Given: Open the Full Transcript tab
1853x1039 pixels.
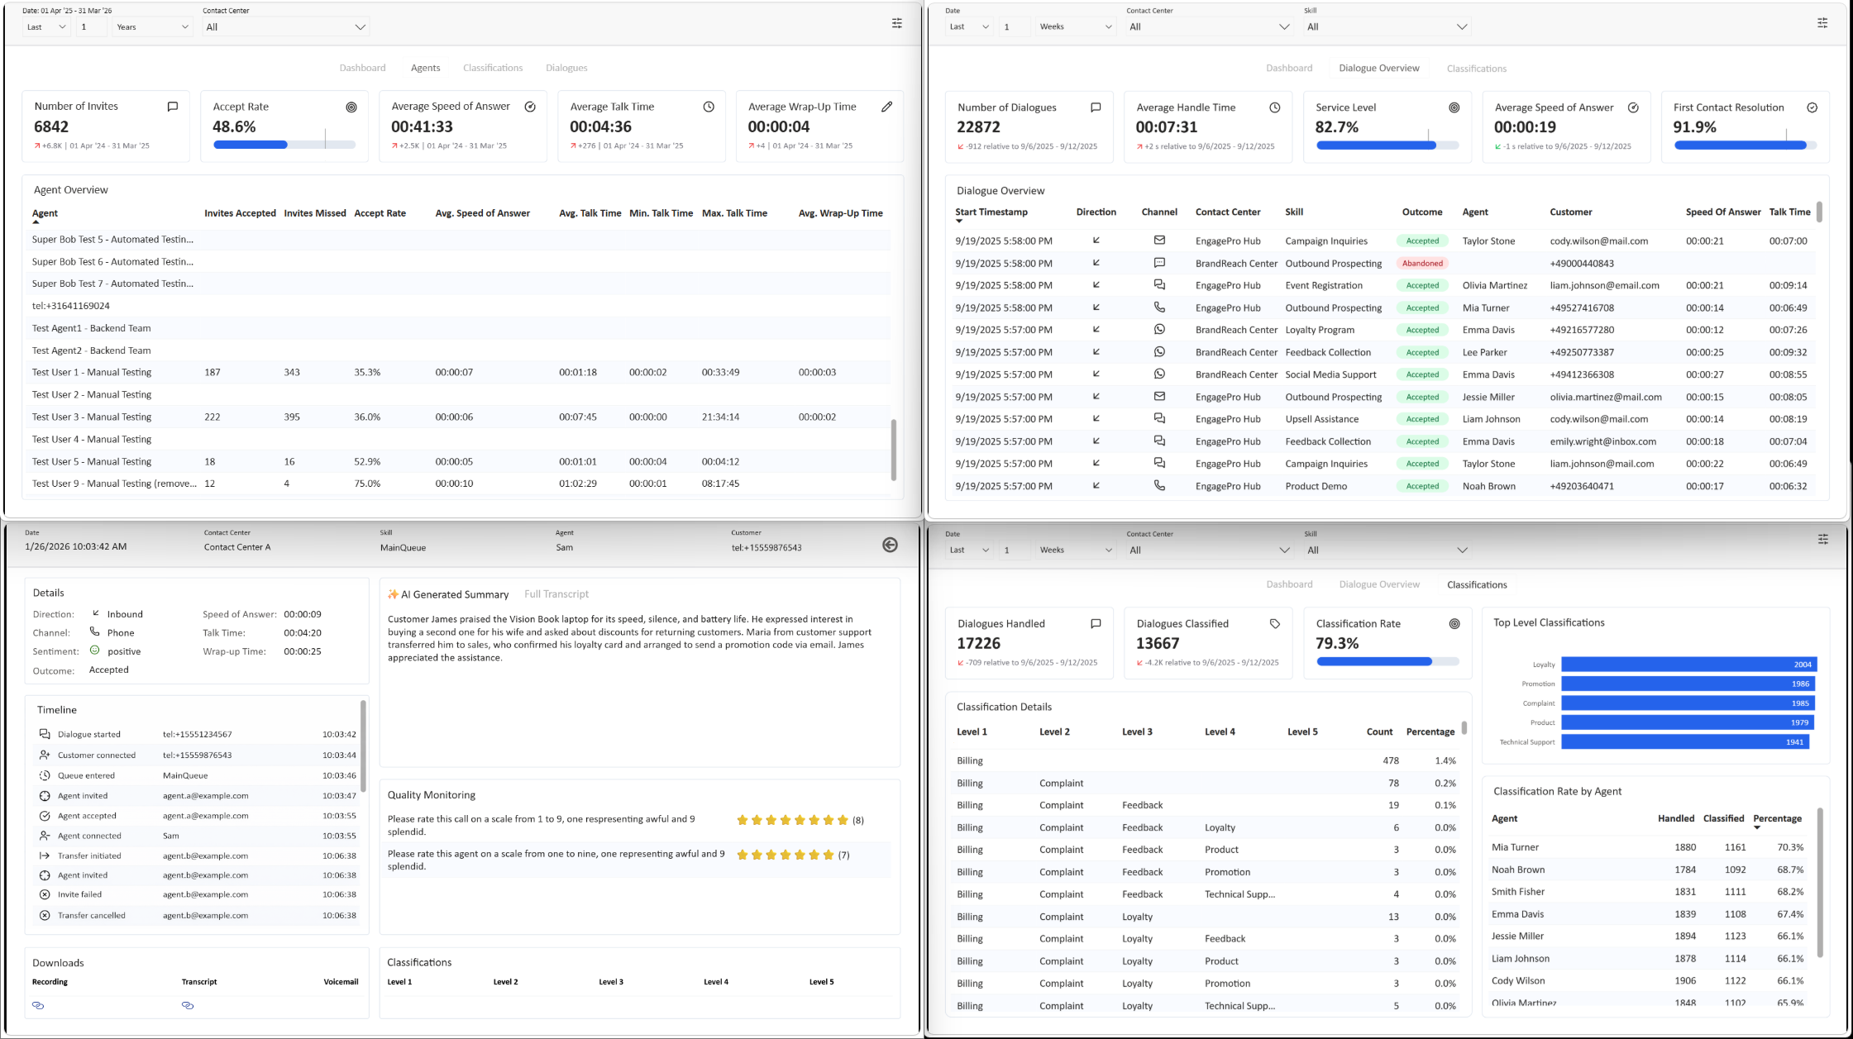Looking at the screenshot, I should 556,594.
